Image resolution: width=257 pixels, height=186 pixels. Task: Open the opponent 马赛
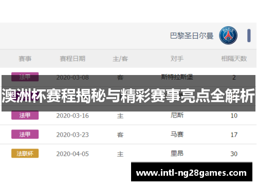177,134
